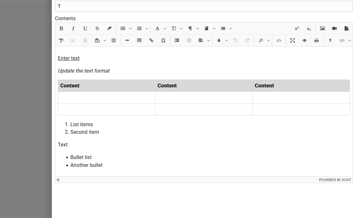Viewport: 355px width, 218px height.
Task: Apply Superscript formatting
Action: tap(297, 28)
